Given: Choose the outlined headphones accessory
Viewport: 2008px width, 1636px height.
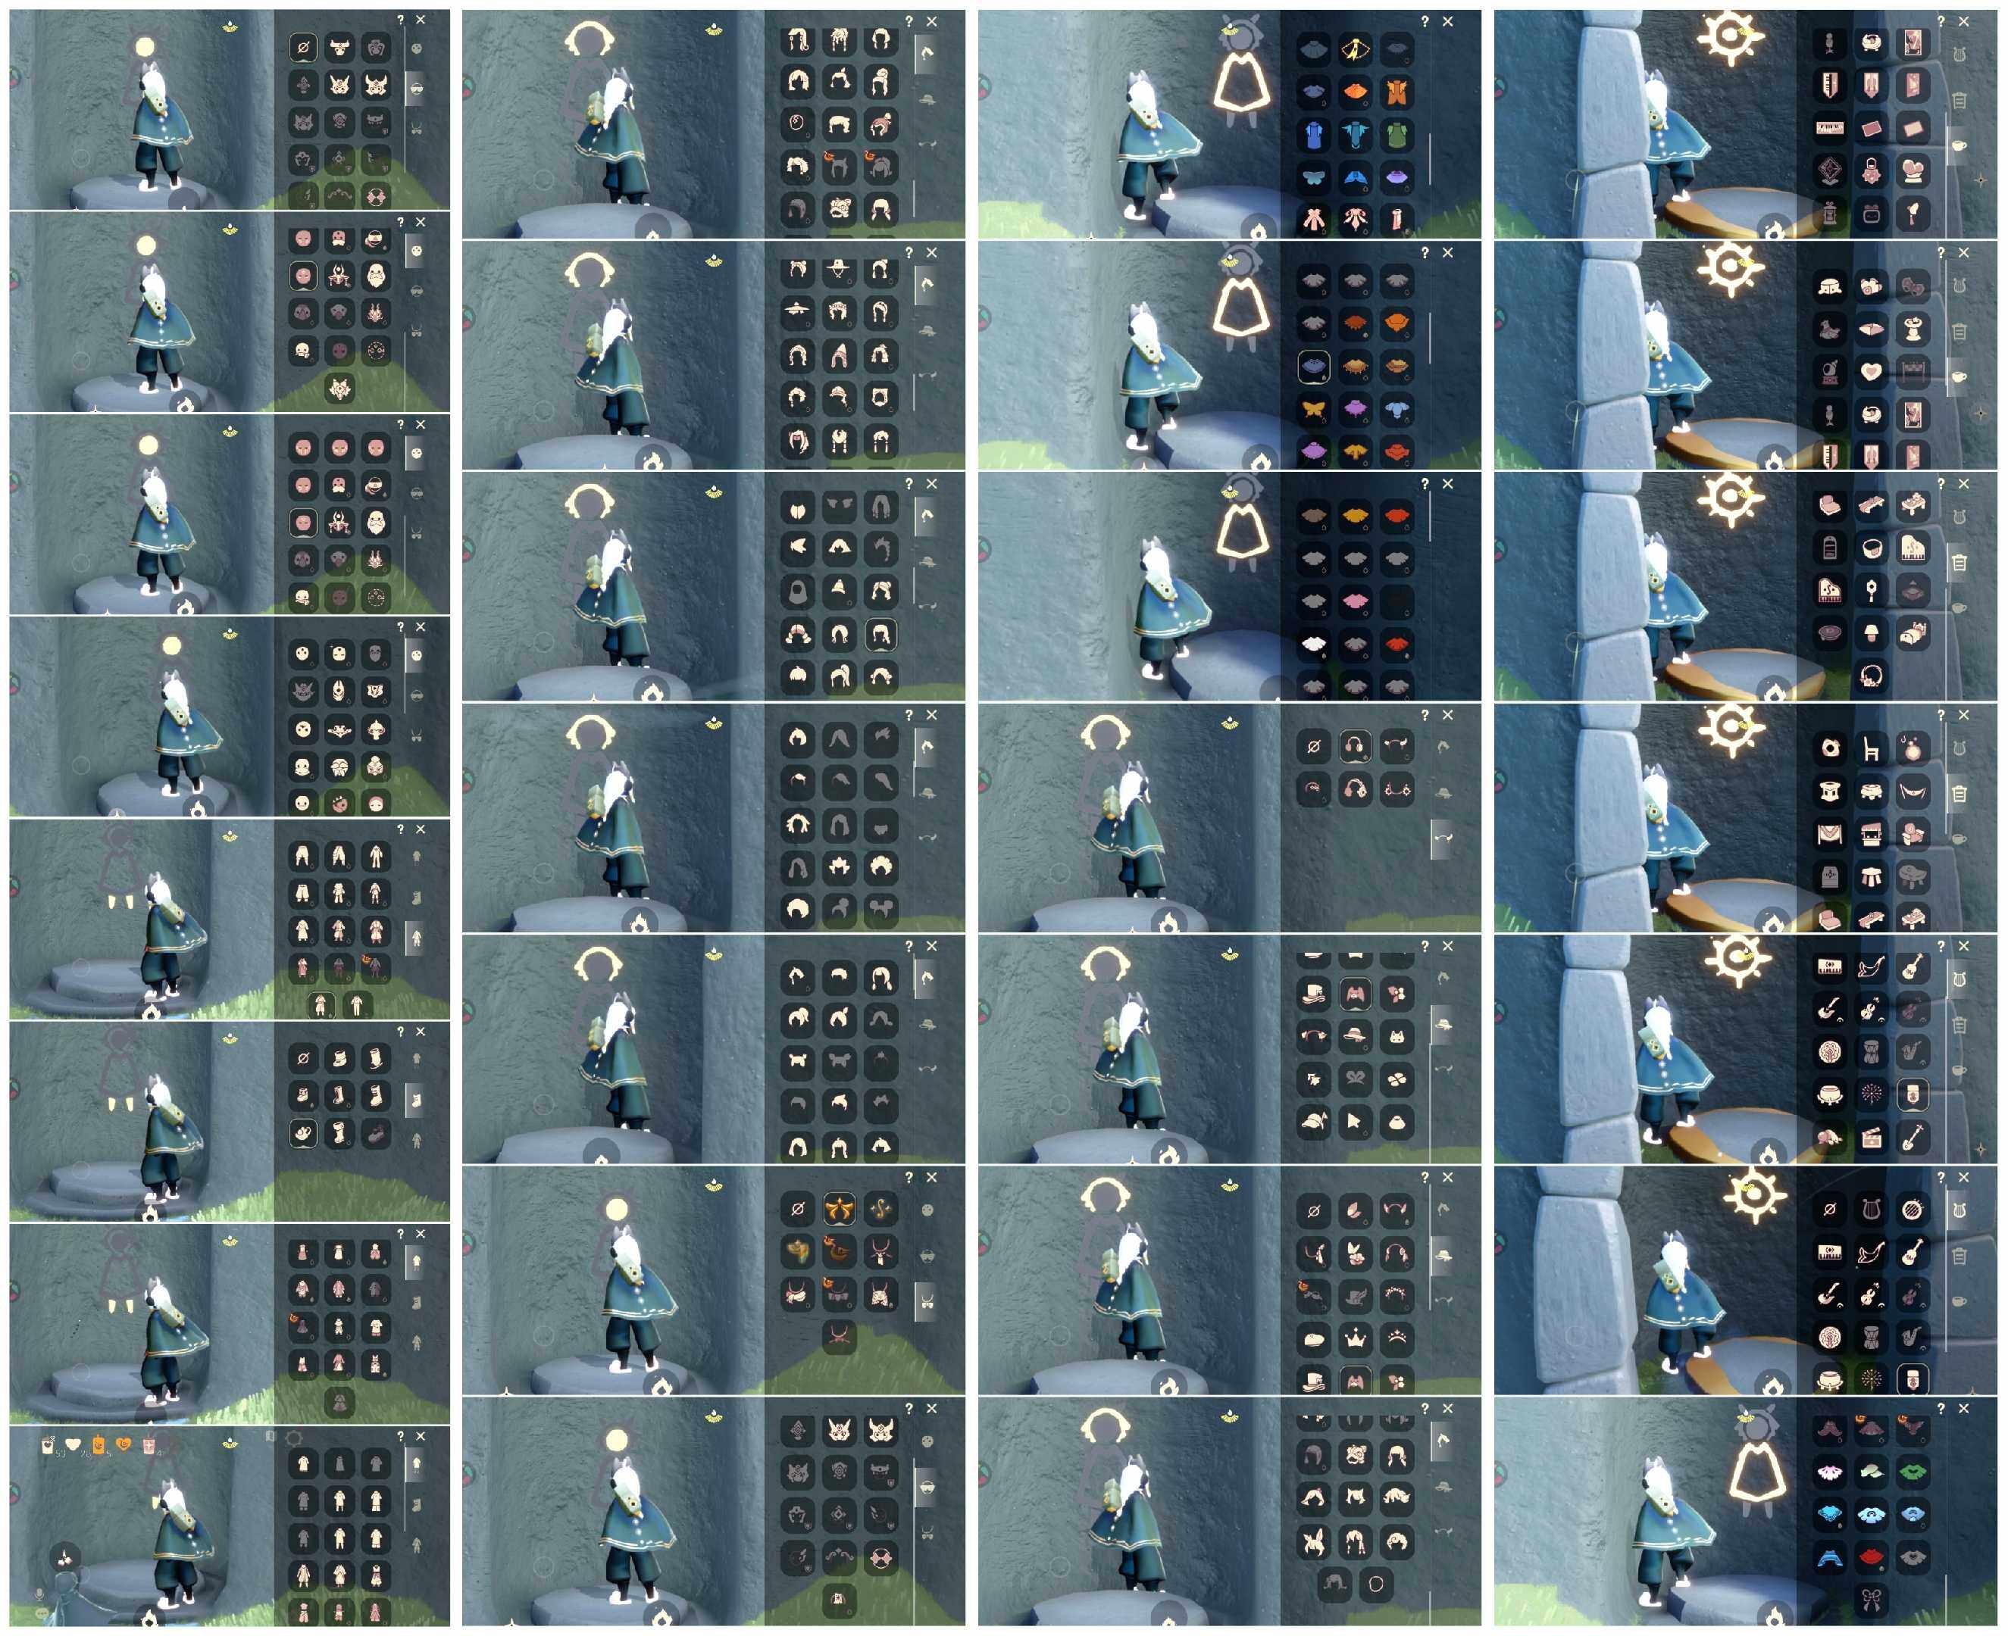Looking at the screenshot, I should 1355,748.
